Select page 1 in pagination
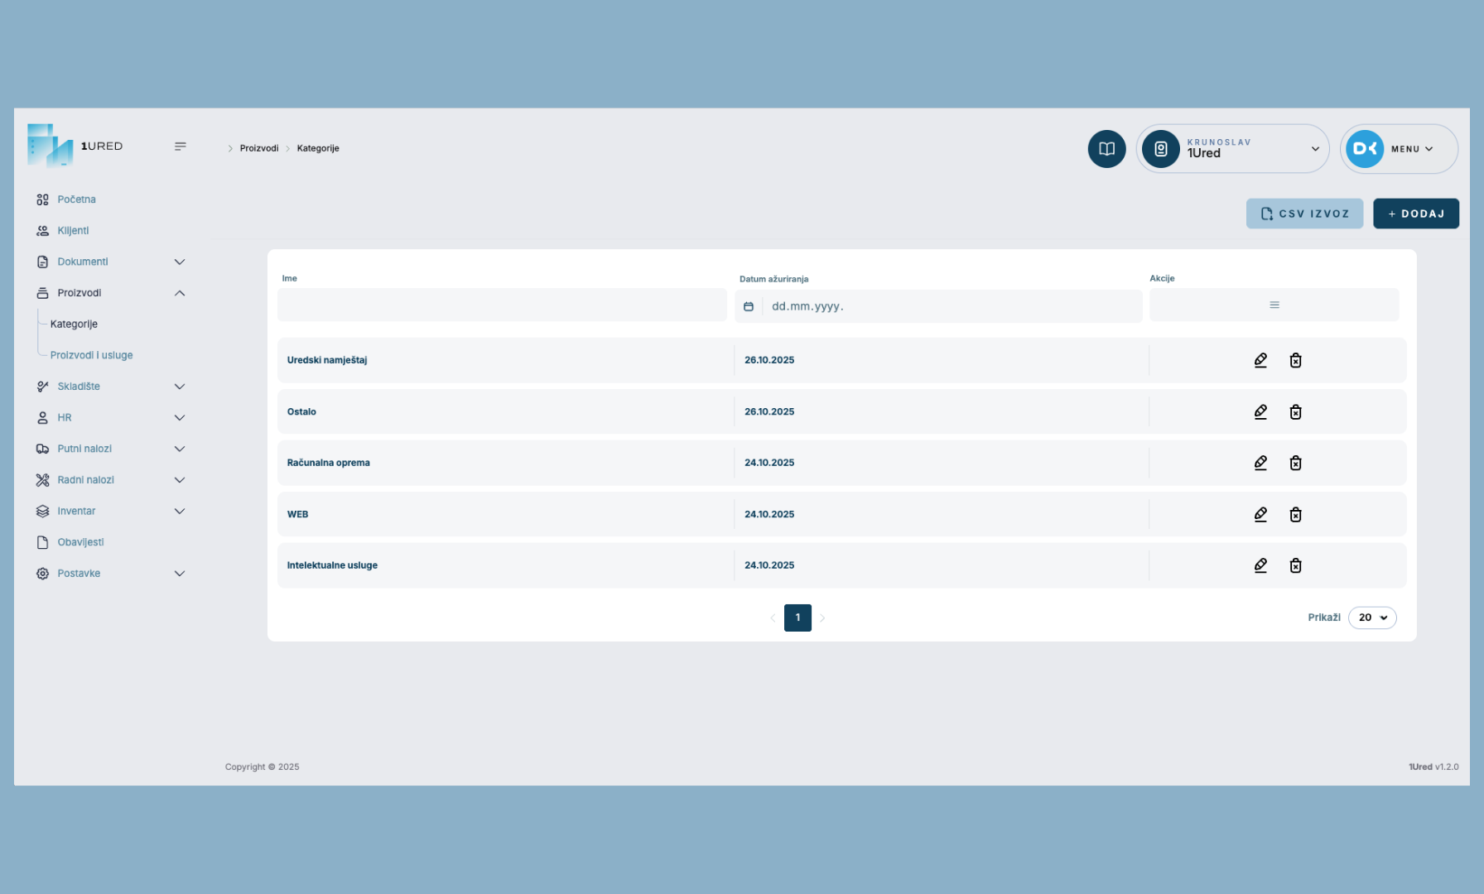The height and width of the screenshot is (894, 1484). coord(797,618)
